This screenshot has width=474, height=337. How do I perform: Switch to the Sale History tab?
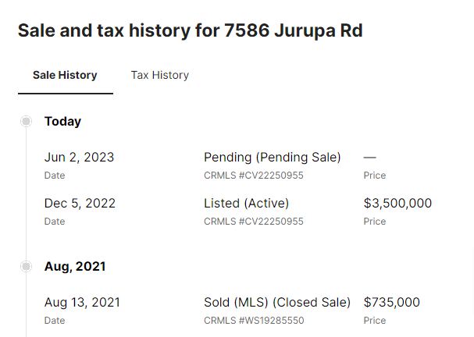(65, 76)
